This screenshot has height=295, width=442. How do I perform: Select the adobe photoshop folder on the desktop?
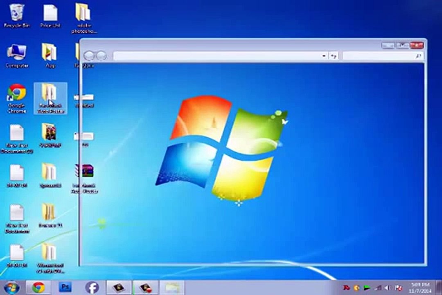[84, 18]
